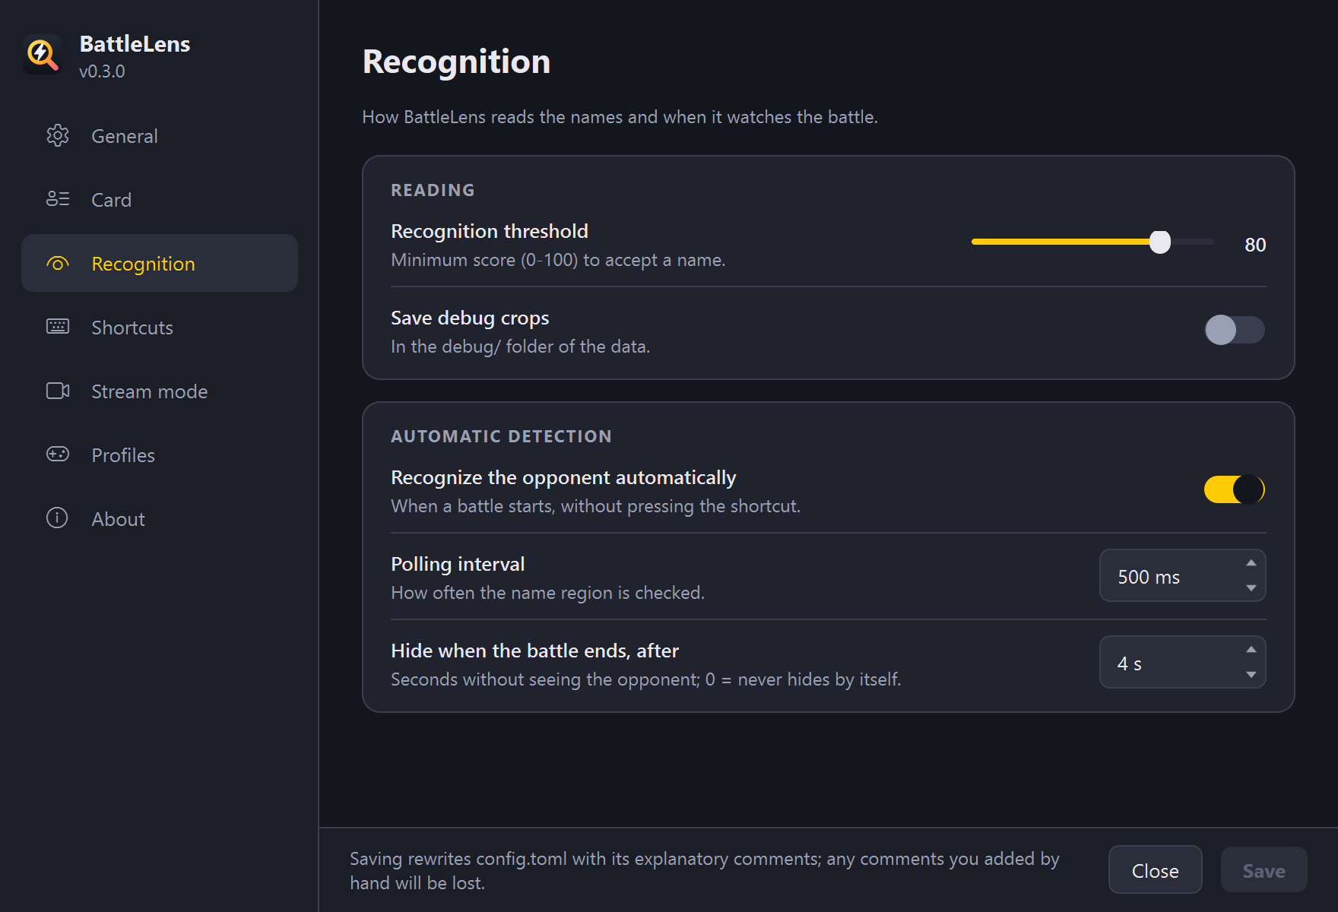Click the threshold value 80
Screen dimensions: 1338x912
point(1255,245)
